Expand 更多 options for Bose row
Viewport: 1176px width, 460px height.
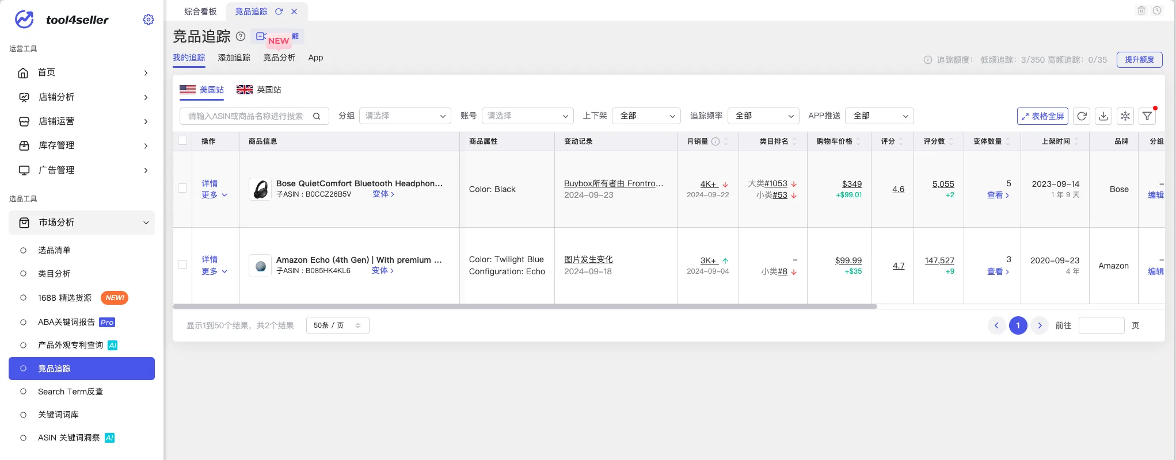[214, 195]
